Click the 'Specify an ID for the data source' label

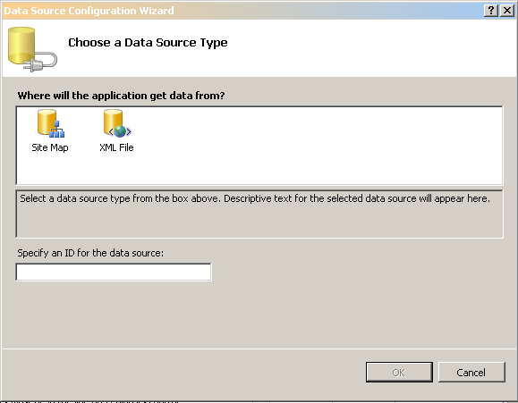click(x=90, y=253)
